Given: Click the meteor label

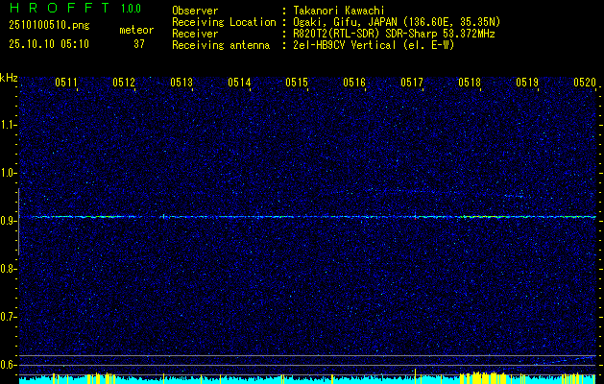Looking at the screenshot, I should [x=136, y=30].
